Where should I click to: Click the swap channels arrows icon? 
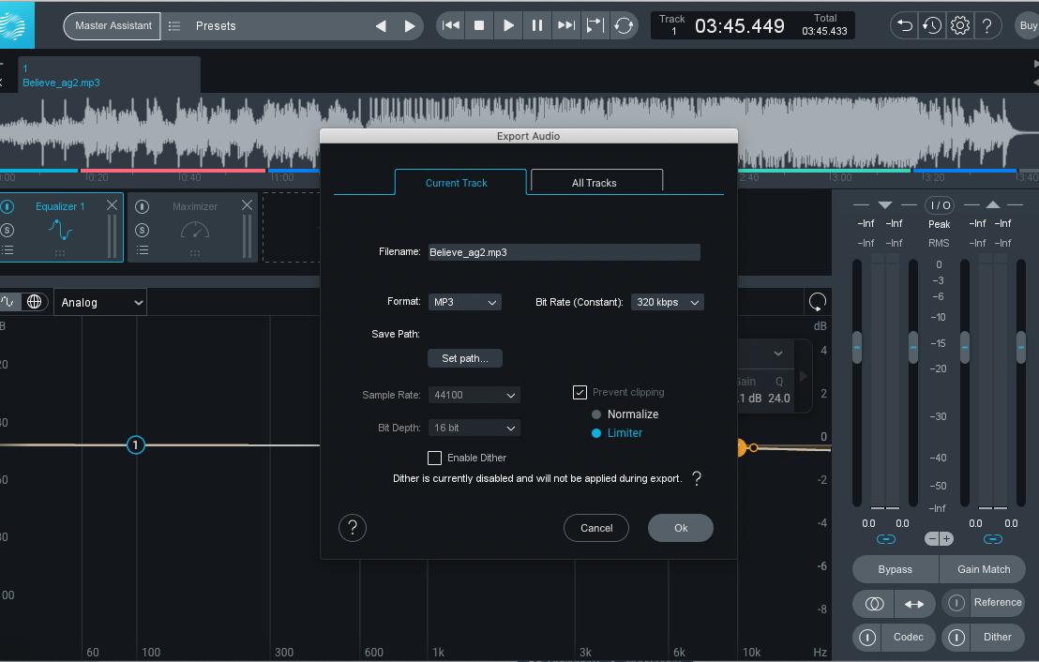click(914, 605)
